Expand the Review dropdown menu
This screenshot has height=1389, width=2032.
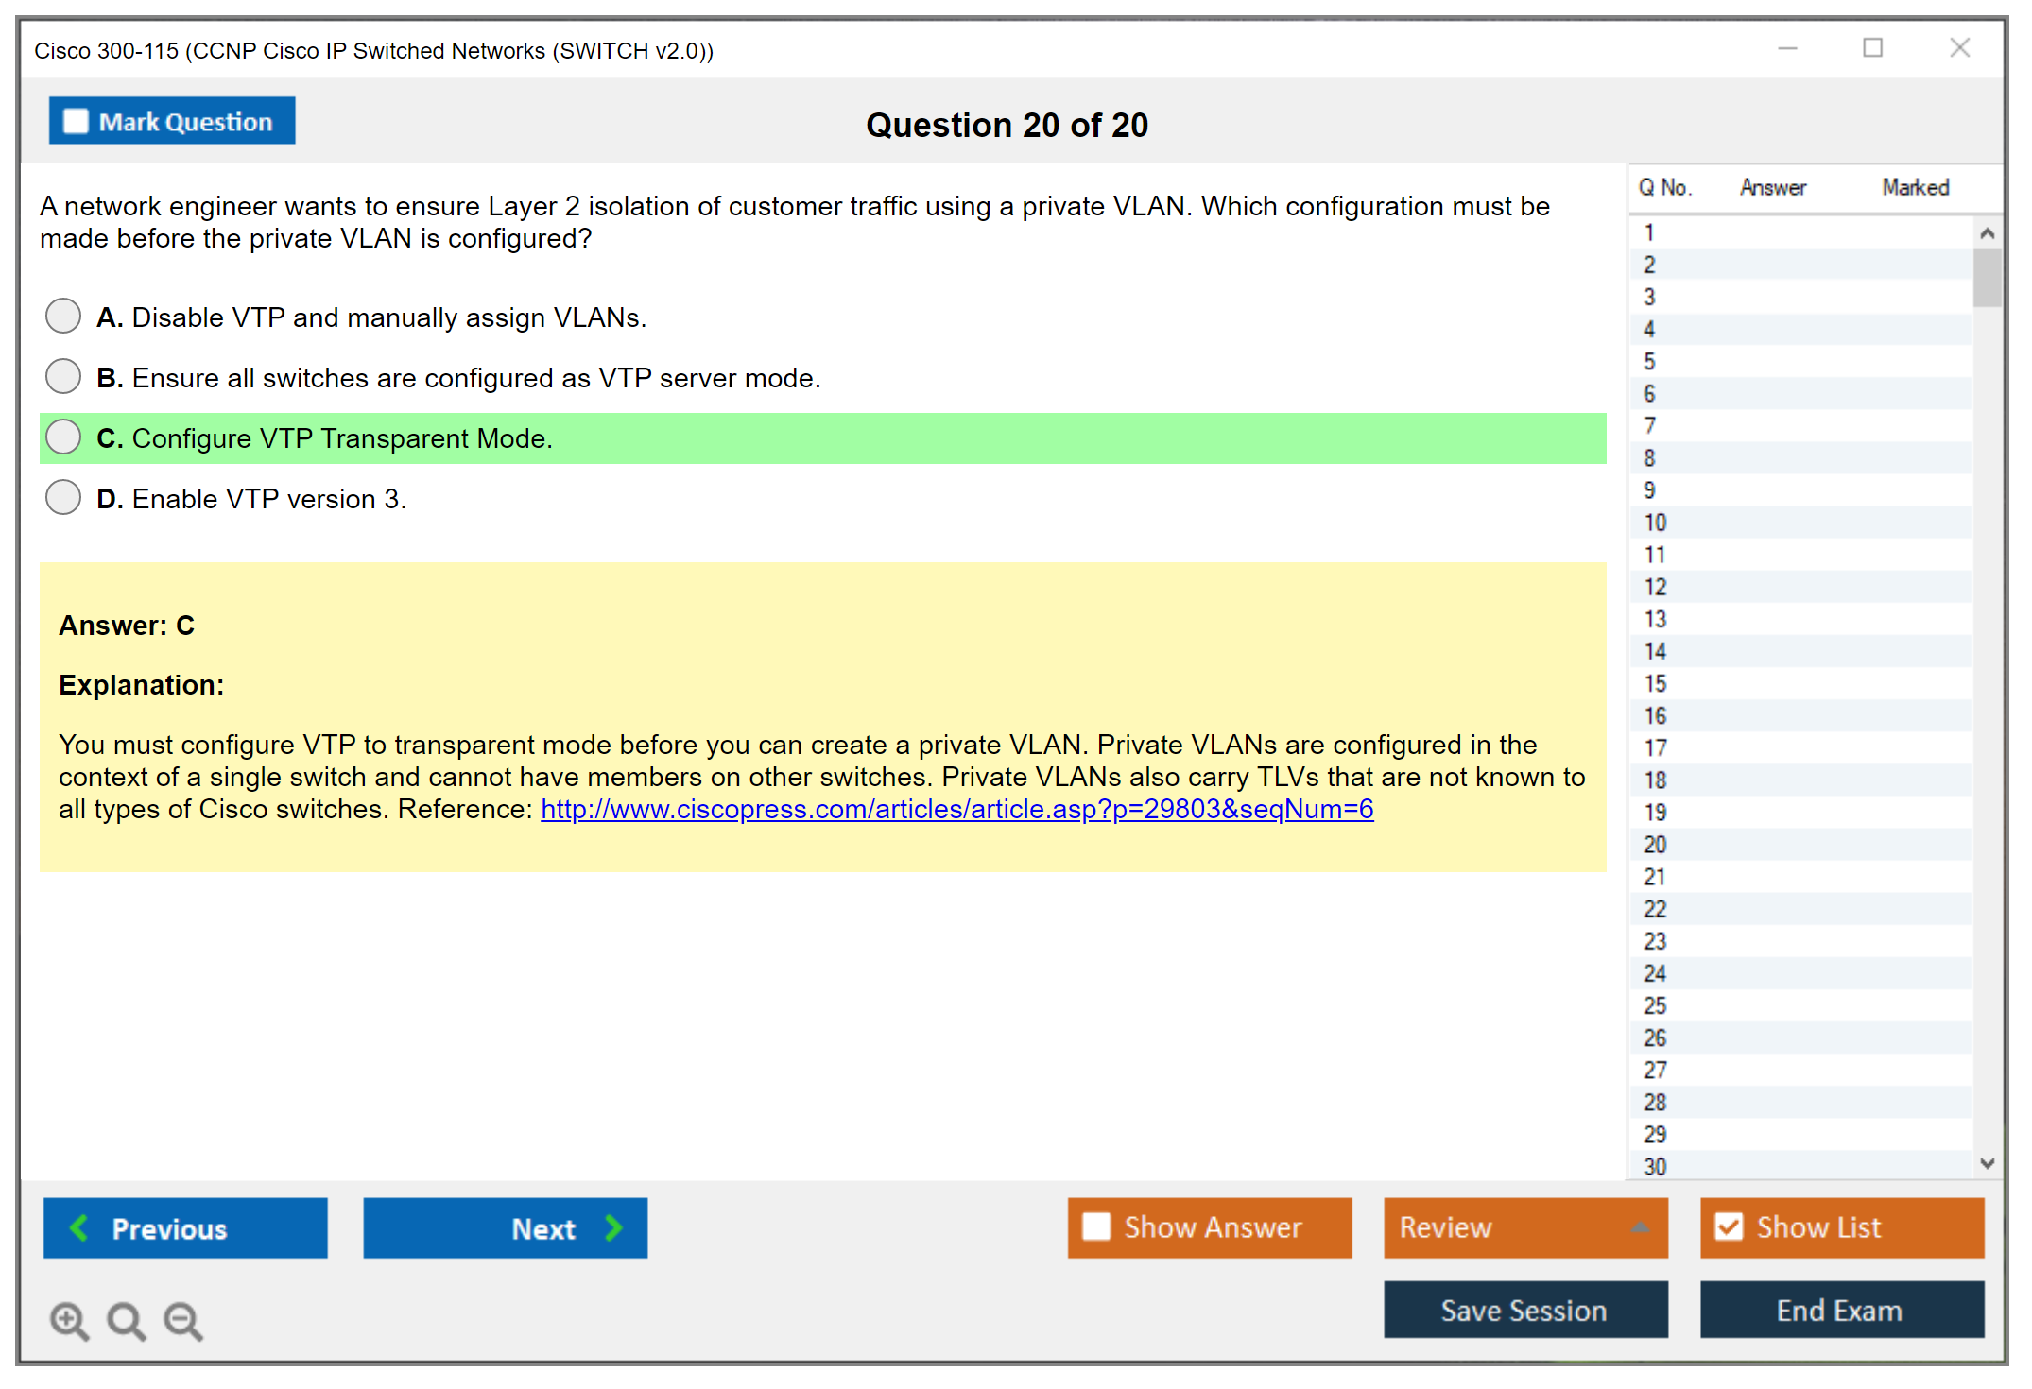click(1640, 1227)
